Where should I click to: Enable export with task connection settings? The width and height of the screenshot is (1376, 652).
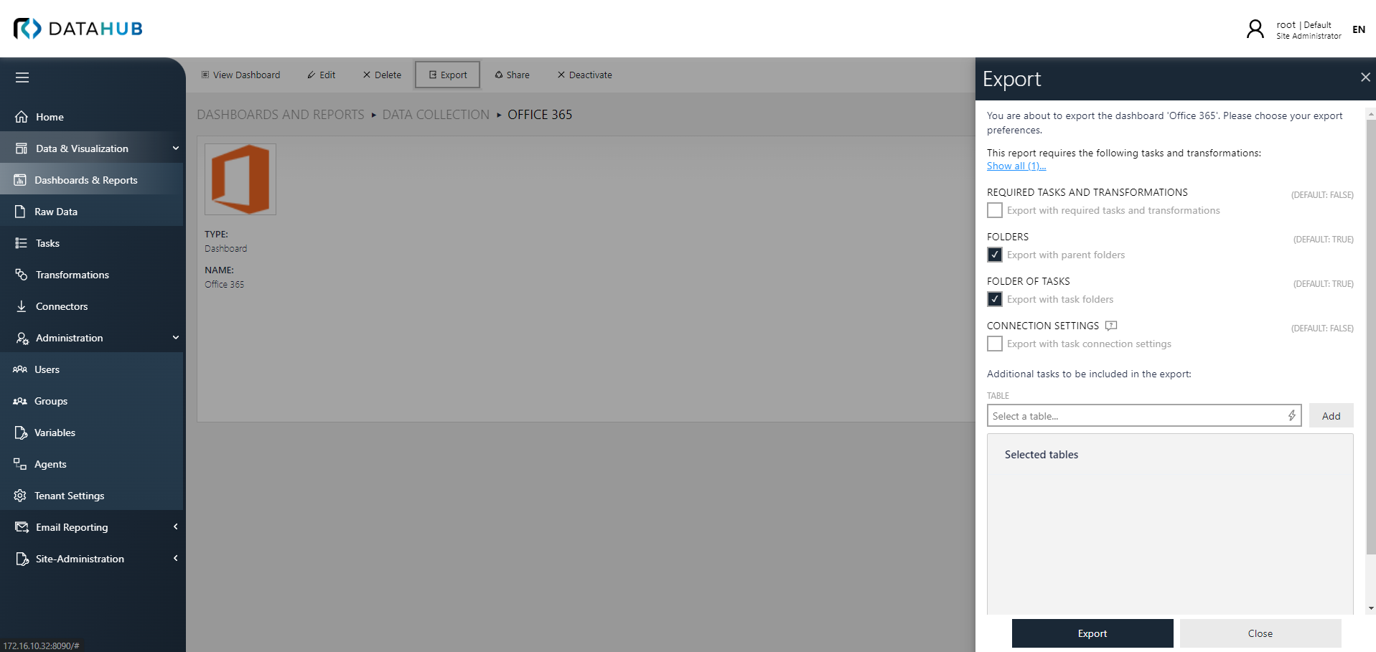[995, 344]
